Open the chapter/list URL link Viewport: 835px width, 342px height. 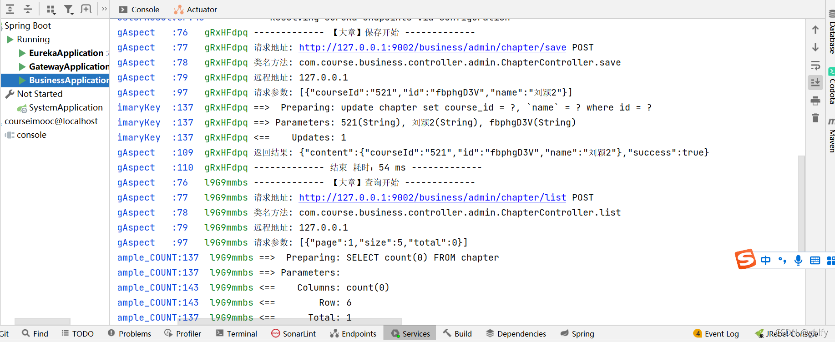(432, 197)
